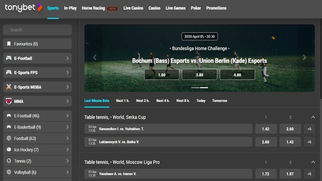Select the Next 1 h. filter
This screenshot has height=181, width=322.
(x=123, y=101)
